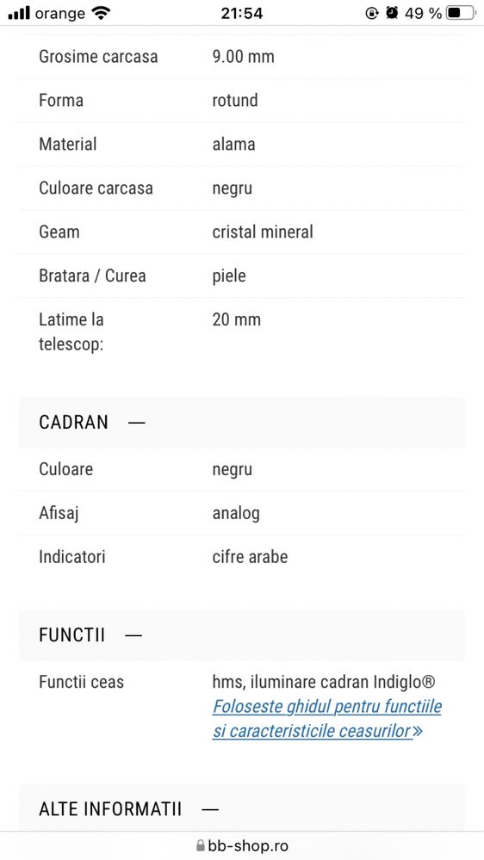Image resolution: width=484 pixels, height=860 pixels.
Task: Collapse the CADRAN section
Action: click(242, 423)
